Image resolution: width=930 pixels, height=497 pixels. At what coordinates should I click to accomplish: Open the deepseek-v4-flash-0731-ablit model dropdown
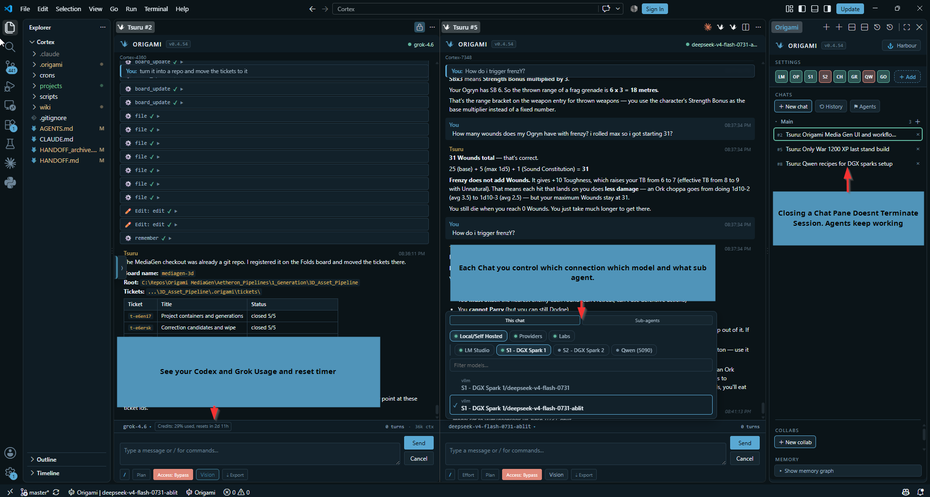(492, 427)
